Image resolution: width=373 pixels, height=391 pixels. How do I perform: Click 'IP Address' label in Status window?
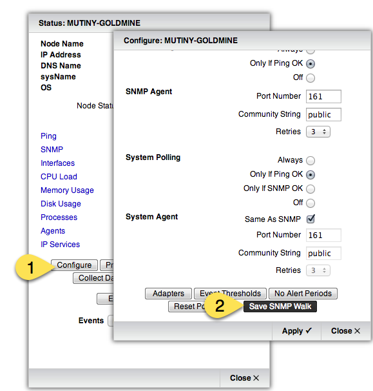point(61,55)
